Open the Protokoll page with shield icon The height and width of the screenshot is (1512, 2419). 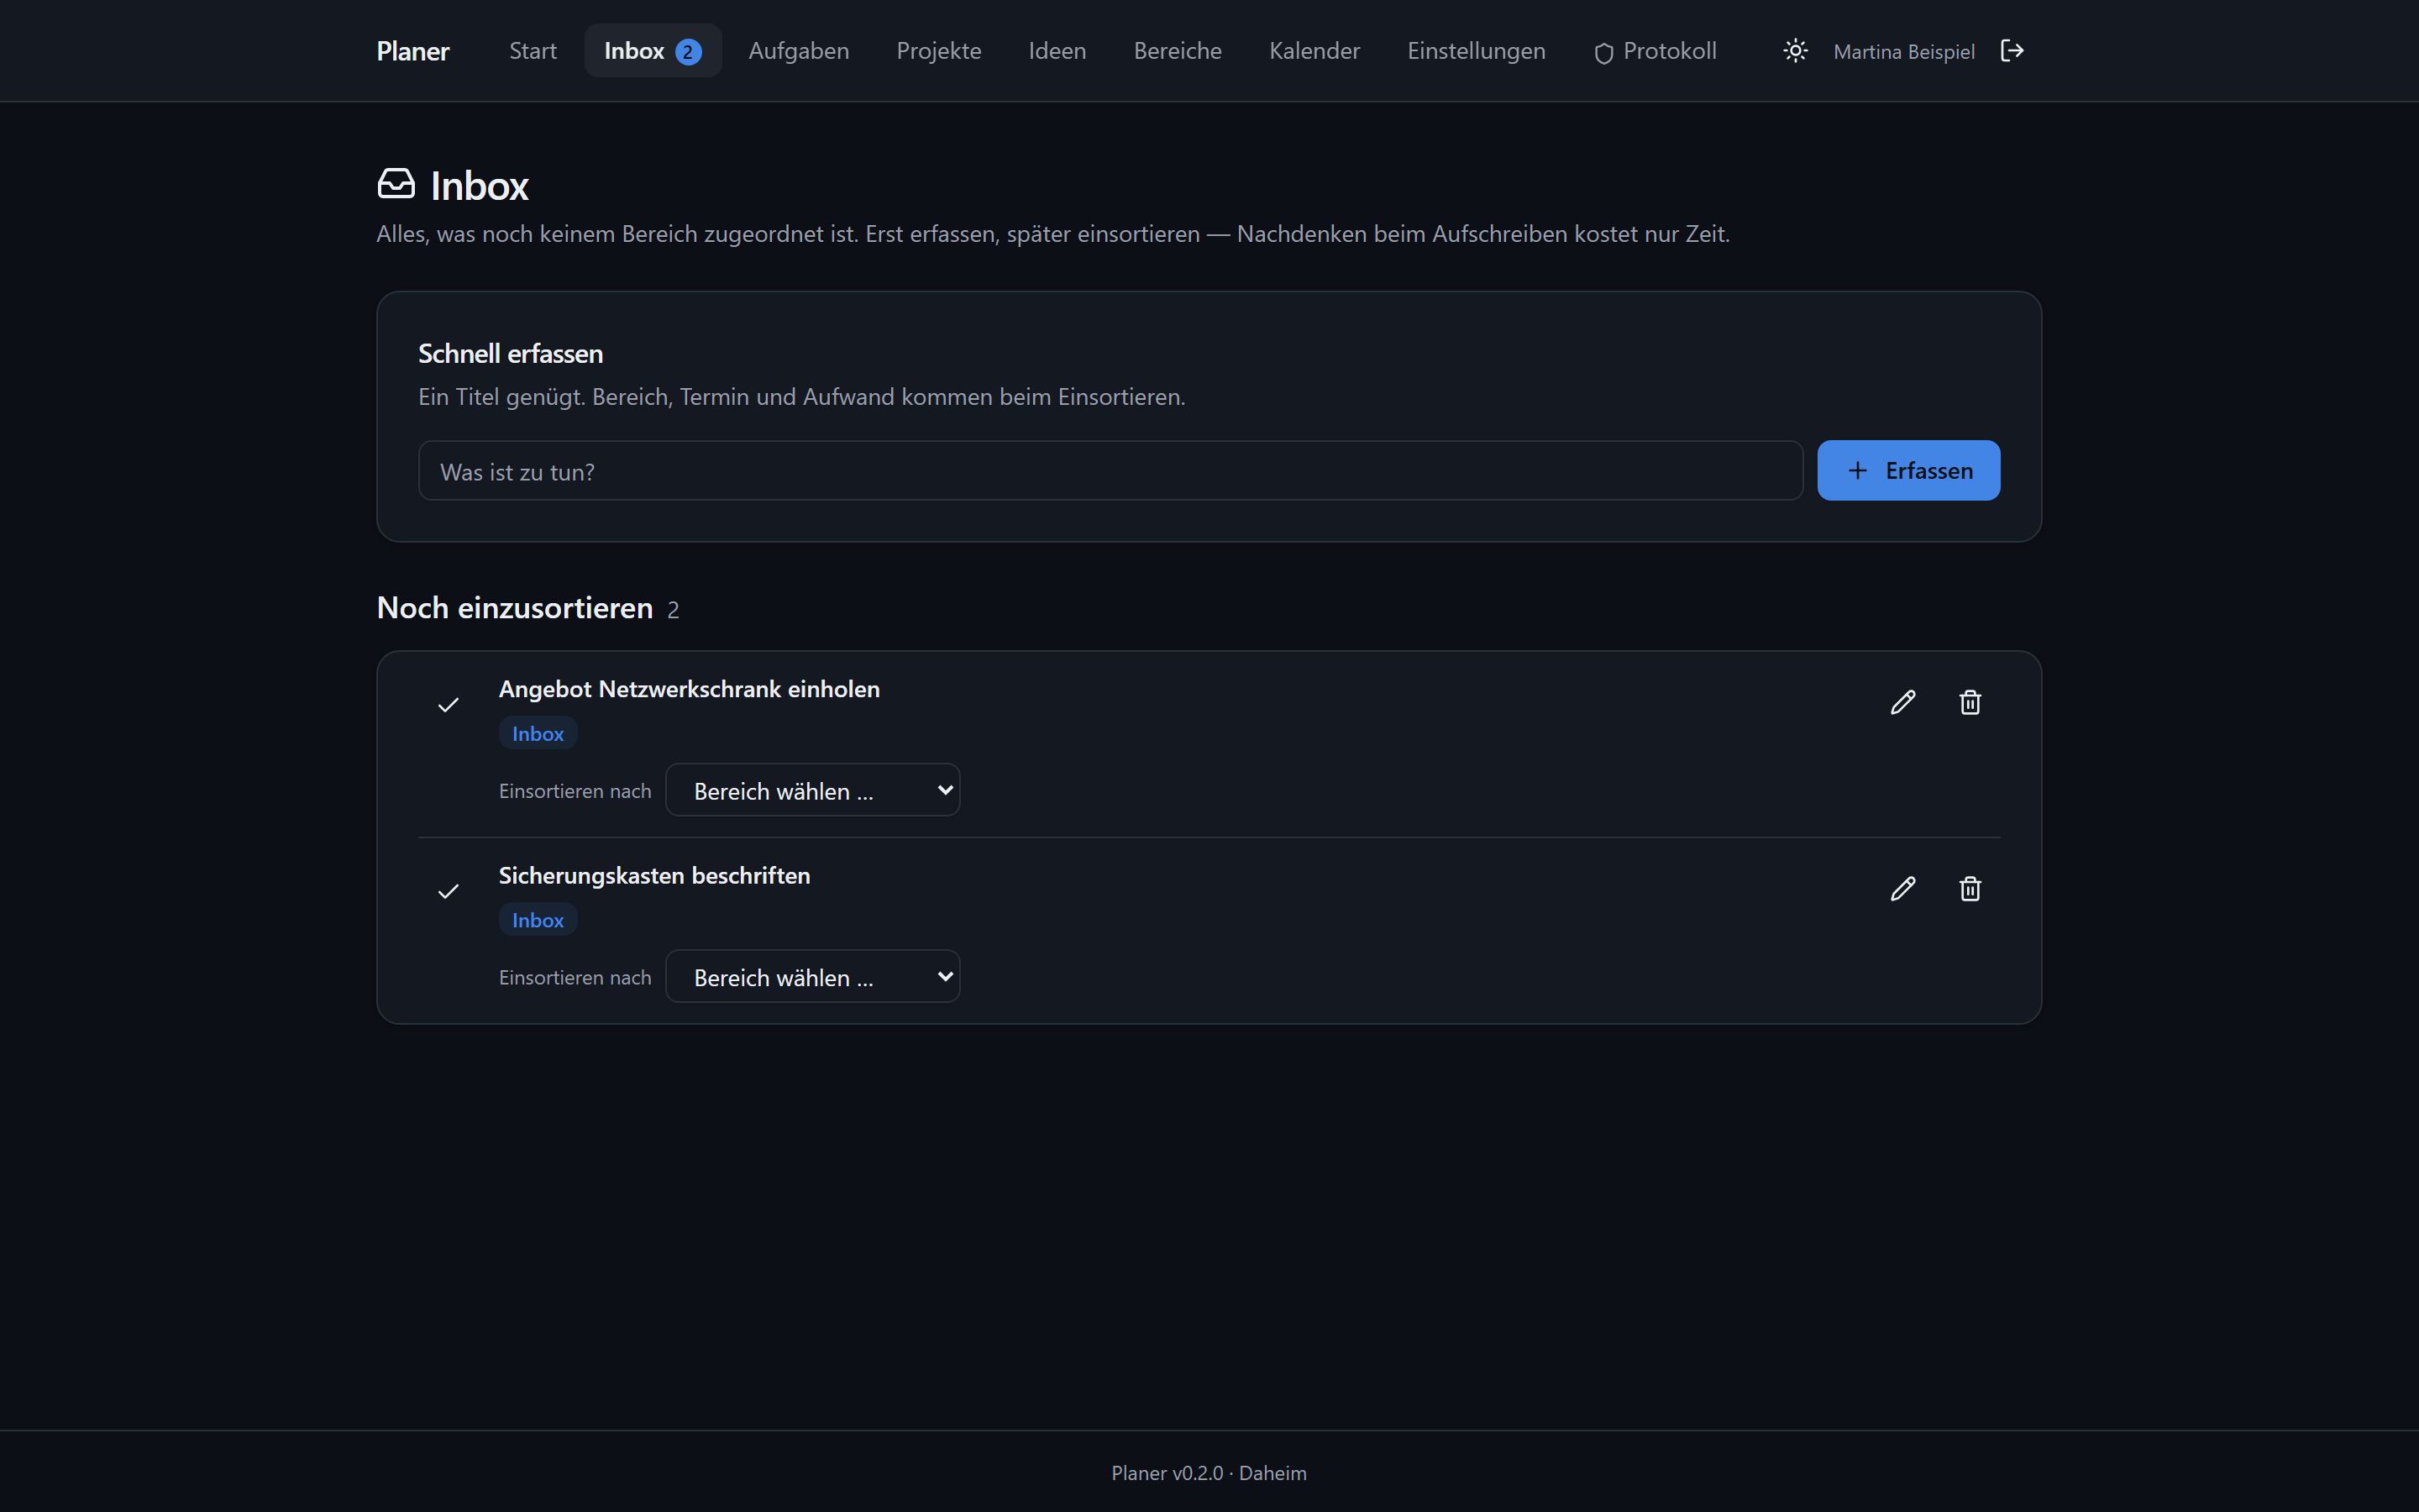point(1656,51)
